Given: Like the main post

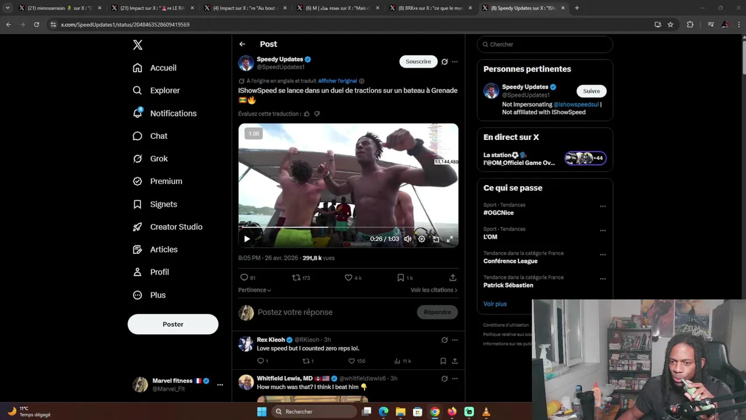Looking at the screenshot, I should click(349, 278).
